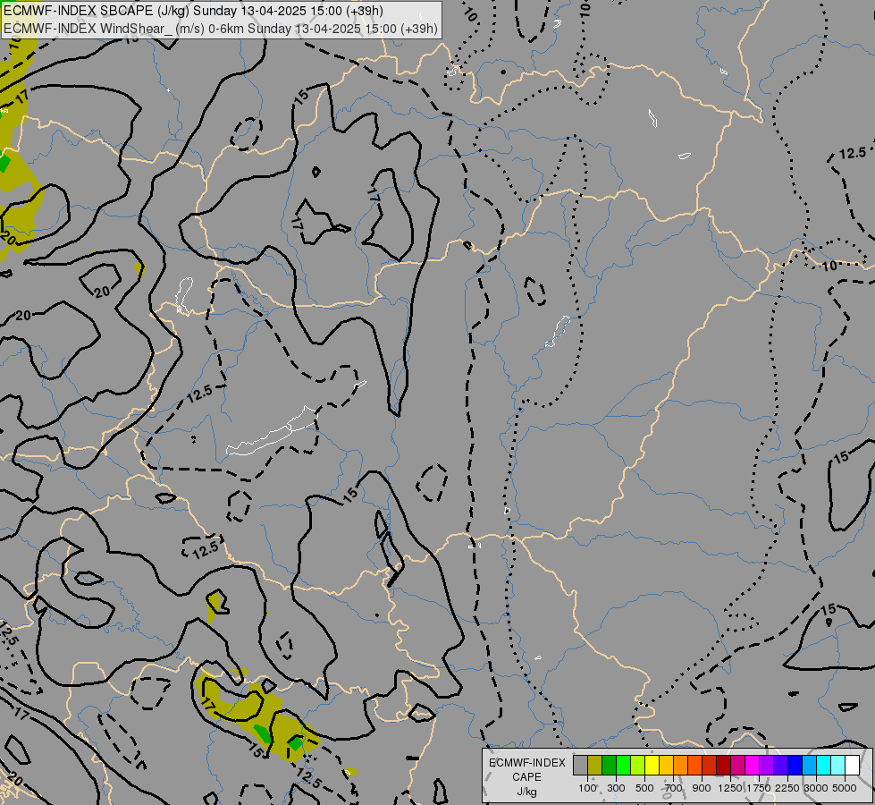Image resolution: width=875 pixels, height=805 pixels.
Task: Click the legend value "500"
Action: [644, 788]
